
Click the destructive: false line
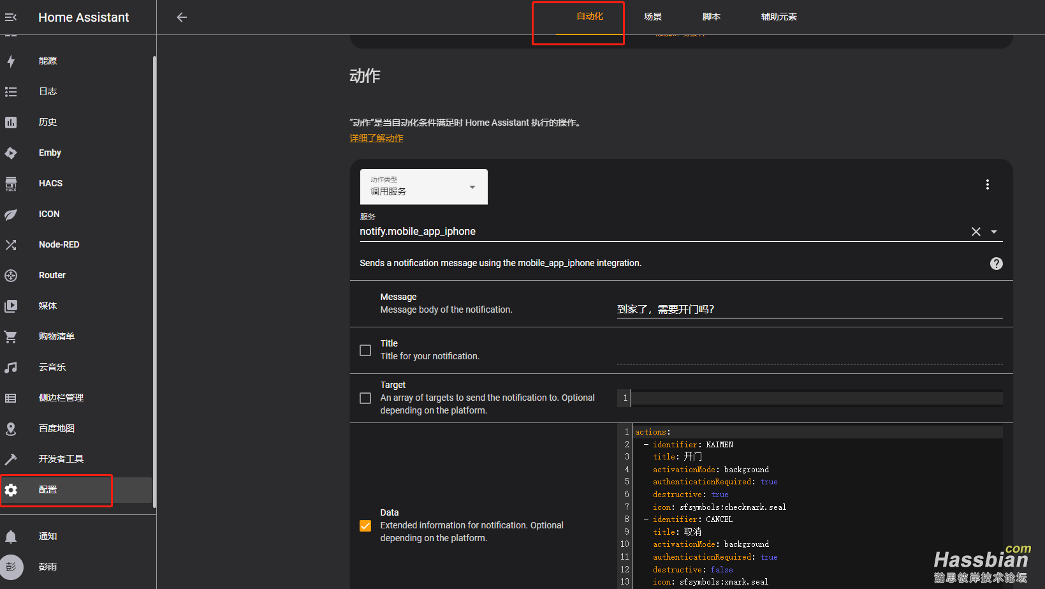point(693,570)
